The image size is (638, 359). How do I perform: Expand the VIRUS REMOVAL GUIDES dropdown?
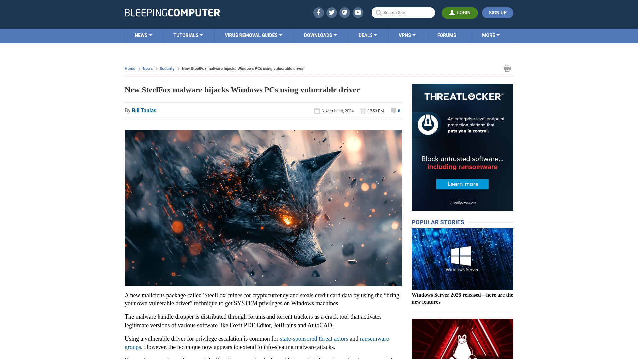253,35
